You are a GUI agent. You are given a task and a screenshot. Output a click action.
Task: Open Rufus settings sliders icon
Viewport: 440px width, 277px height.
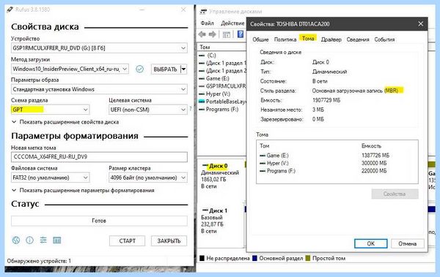click(43, 240)
